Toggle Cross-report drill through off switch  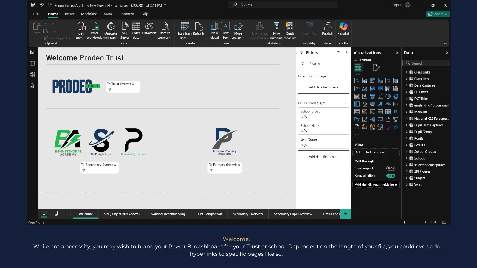tap(391, 168)
